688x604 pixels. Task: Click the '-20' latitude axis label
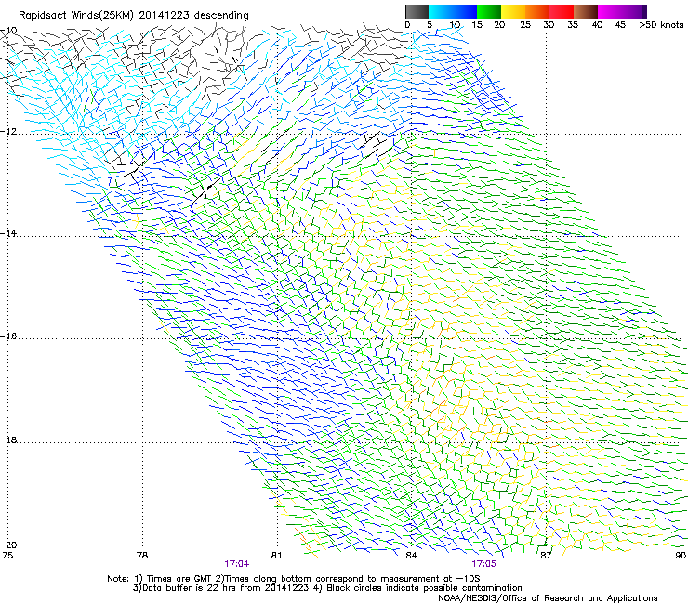(9, 545)
